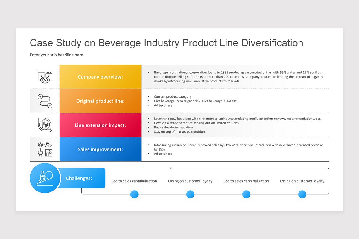The width and height of the screenshot is (359, 239).
Task: Select the sales improvement shopping cart icon
Action: tap(45, 149)
